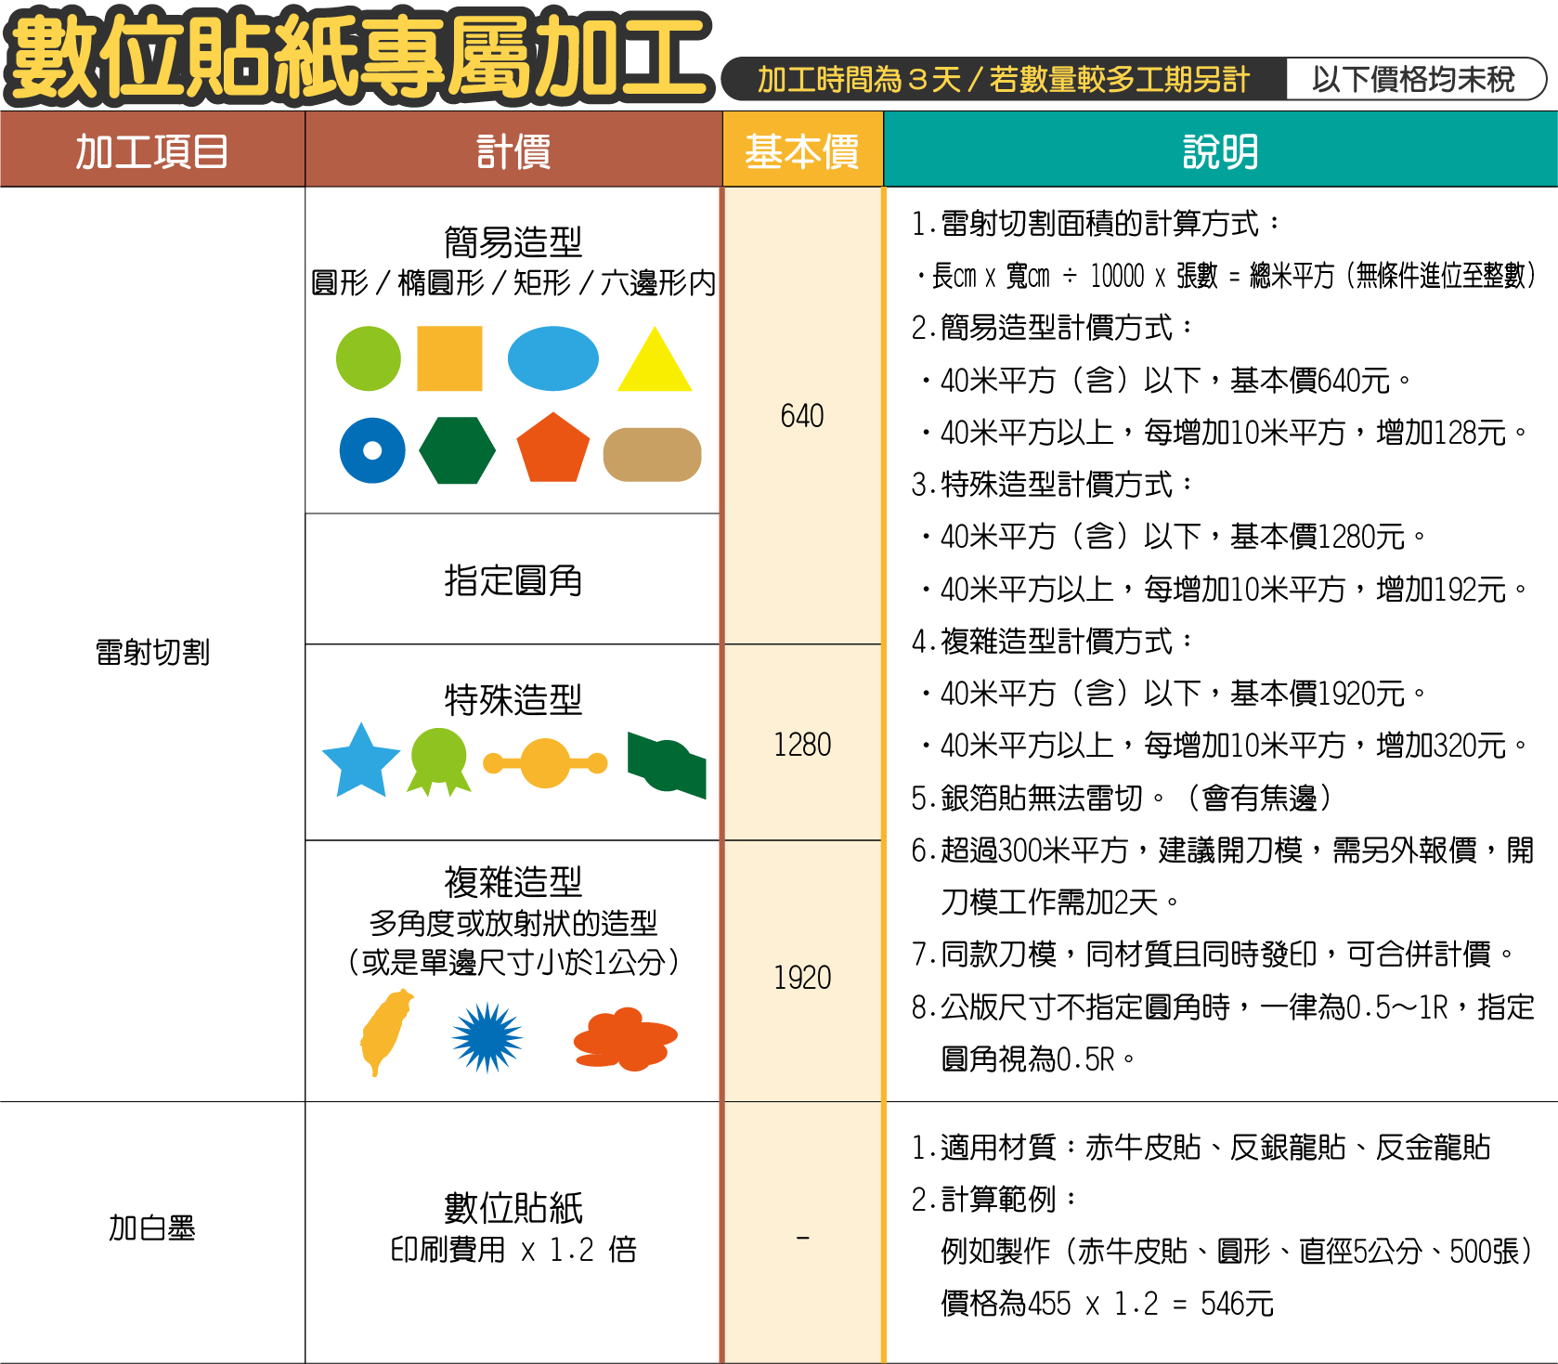Click the green circle shape icon
Viewport: 1558px width, 1364px height.
369,358
